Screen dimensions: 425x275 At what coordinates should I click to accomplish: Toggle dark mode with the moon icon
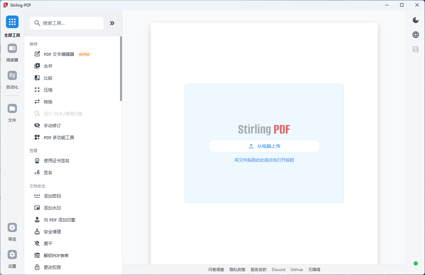[415, 20]
